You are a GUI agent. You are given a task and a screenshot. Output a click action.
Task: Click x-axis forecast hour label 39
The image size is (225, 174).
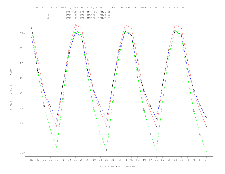[113, 160]
